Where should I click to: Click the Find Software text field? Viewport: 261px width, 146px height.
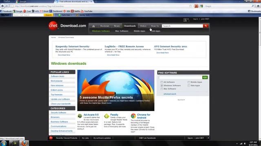pyautogui.click(x=180, y=77)
